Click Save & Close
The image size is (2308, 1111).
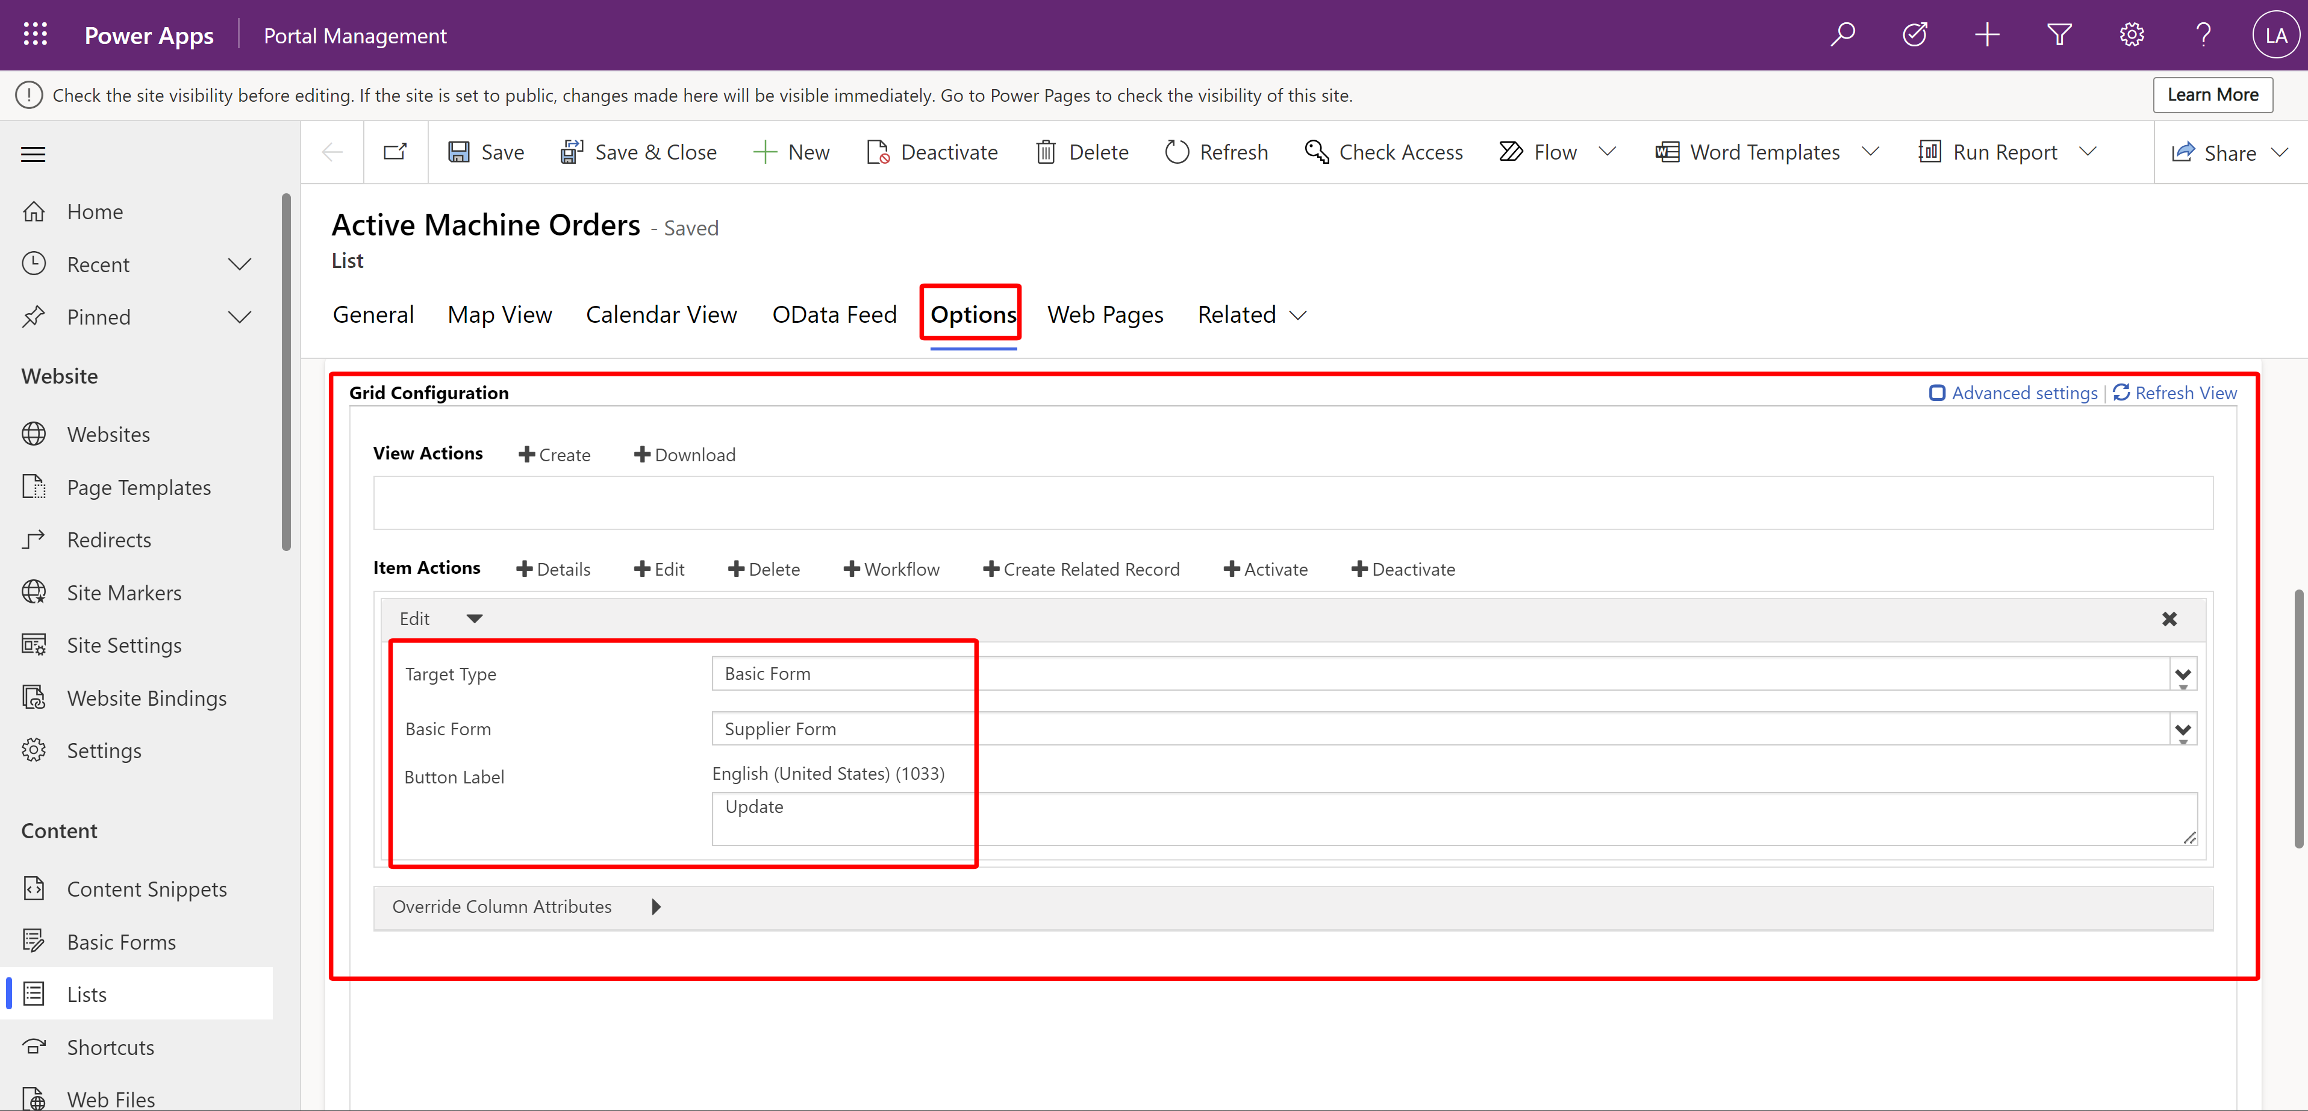638,152
